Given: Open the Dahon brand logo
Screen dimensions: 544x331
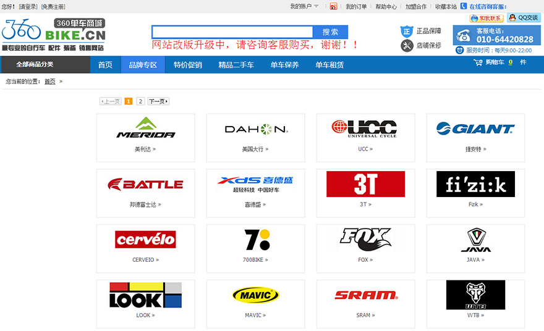Looking at the screenshot, I should [x=256, y=129].
